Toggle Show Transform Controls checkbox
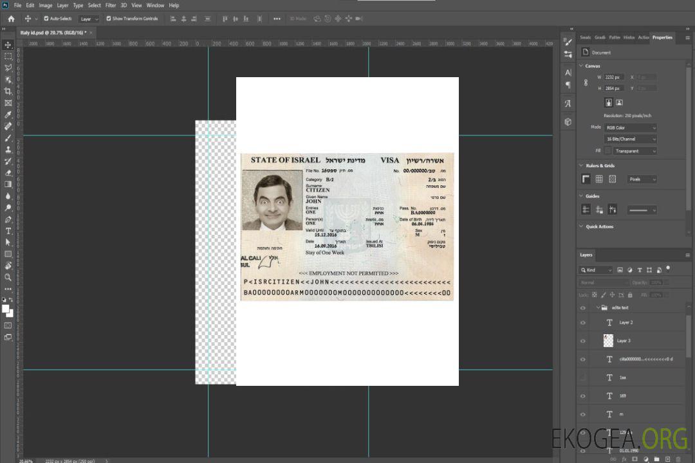This screenshot has height=463, width=695. (109, 19)
